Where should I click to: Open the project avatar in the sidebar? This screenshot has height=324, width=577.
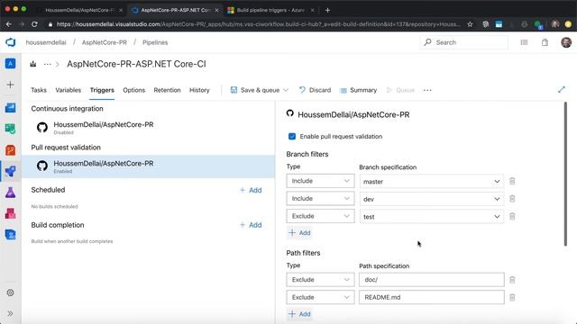coord(10,64)
